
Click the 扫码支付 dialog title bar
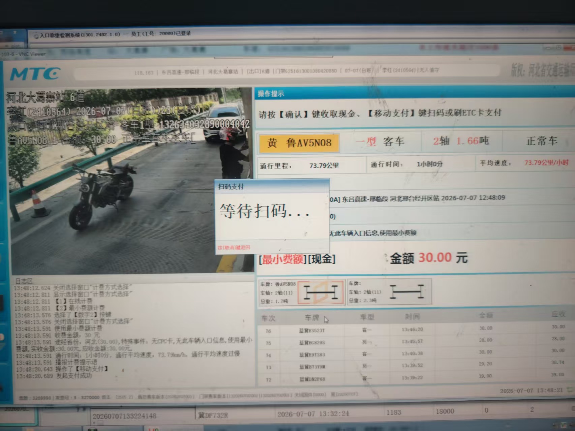click(272, 186)
